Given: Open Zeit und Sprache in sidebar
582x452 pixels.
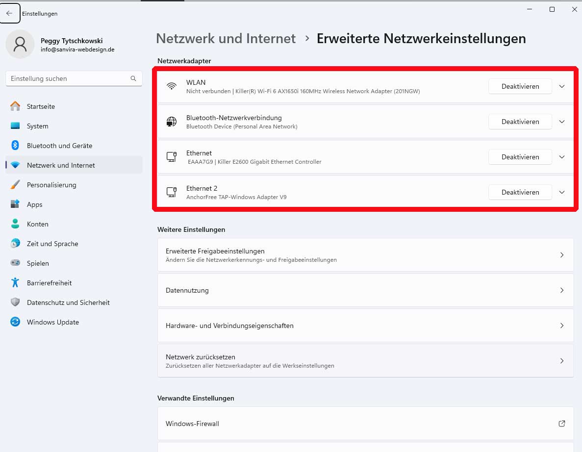Looking at the screenshot, I should [x=74, y=244].
